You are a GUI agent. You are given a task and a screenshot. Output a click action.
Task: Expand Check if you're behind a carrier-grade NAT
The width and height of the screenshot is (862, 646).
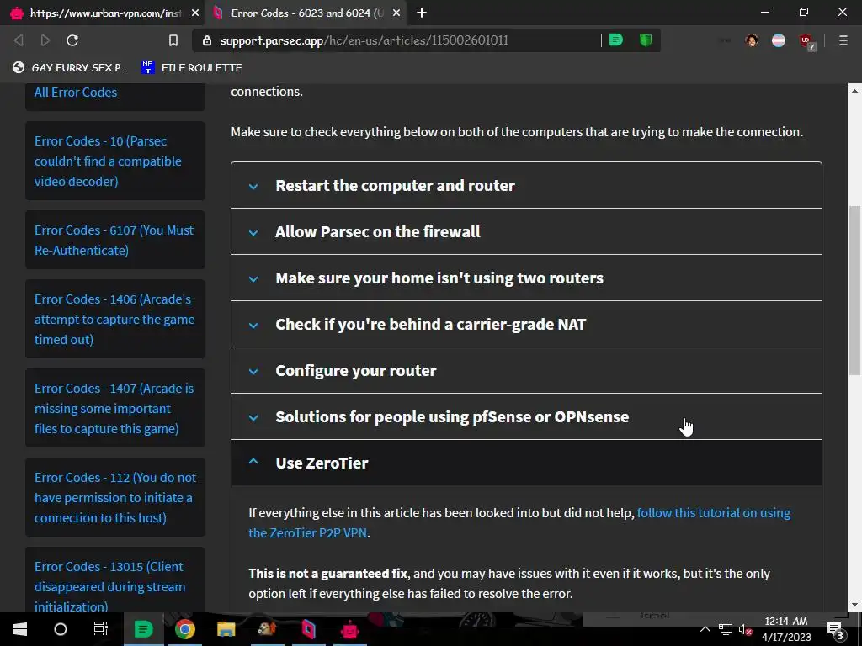[526, 324]
